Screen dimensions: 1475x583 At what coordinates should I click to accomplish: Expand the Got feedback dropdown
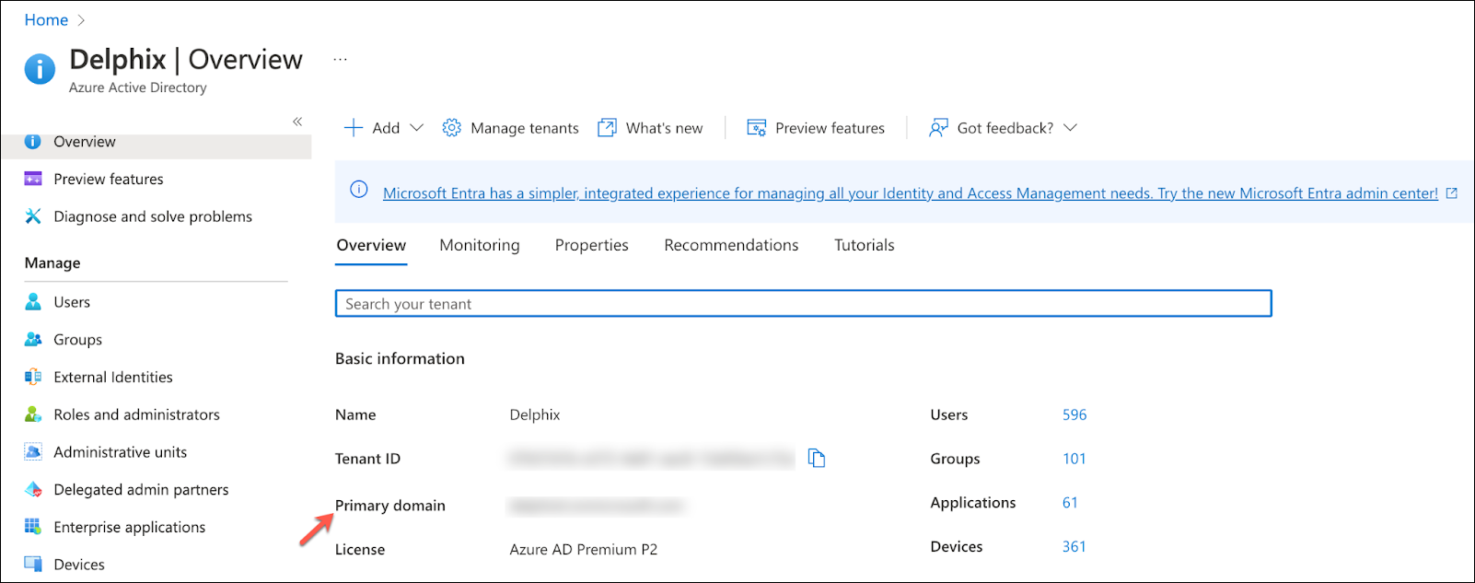[1070, 128]
